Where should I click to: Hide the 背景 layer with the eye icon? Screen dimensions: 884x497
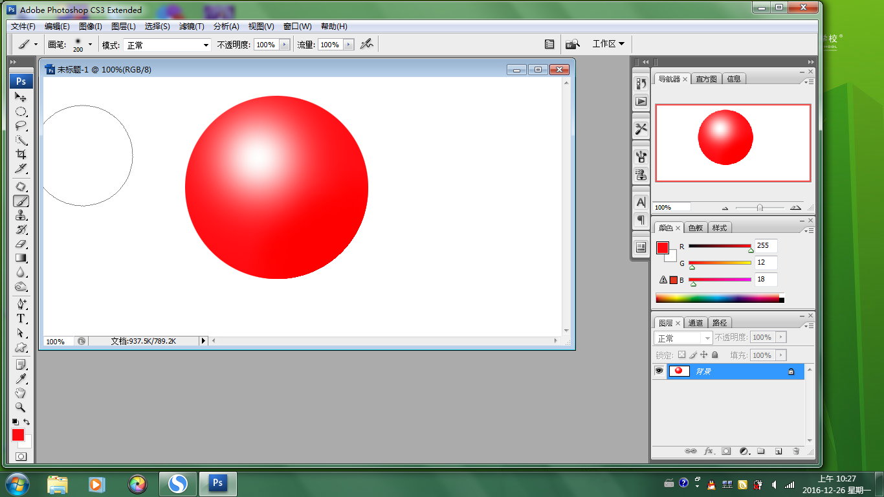pos(659,371)
